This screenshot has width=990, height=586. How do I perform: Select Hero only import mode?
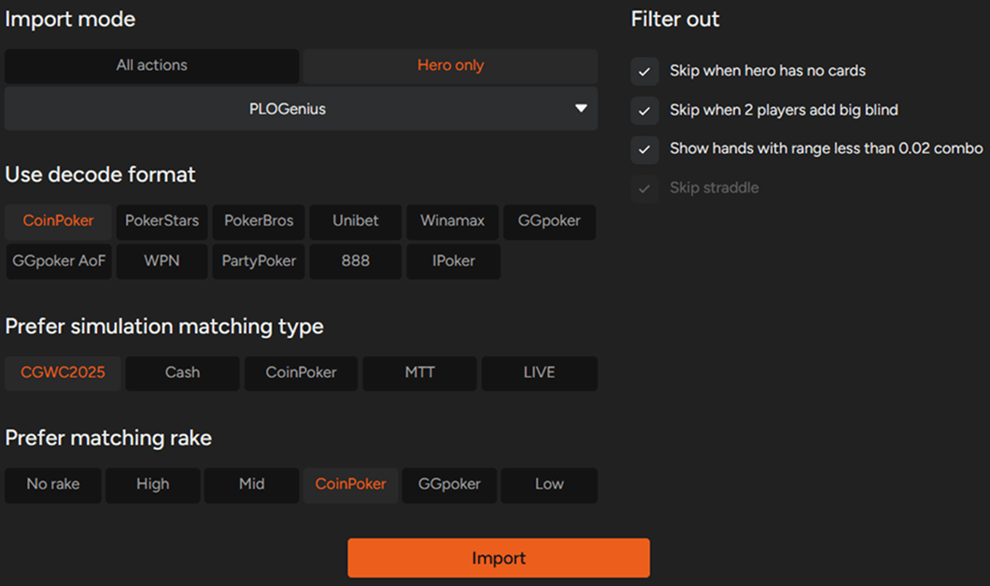450,66
